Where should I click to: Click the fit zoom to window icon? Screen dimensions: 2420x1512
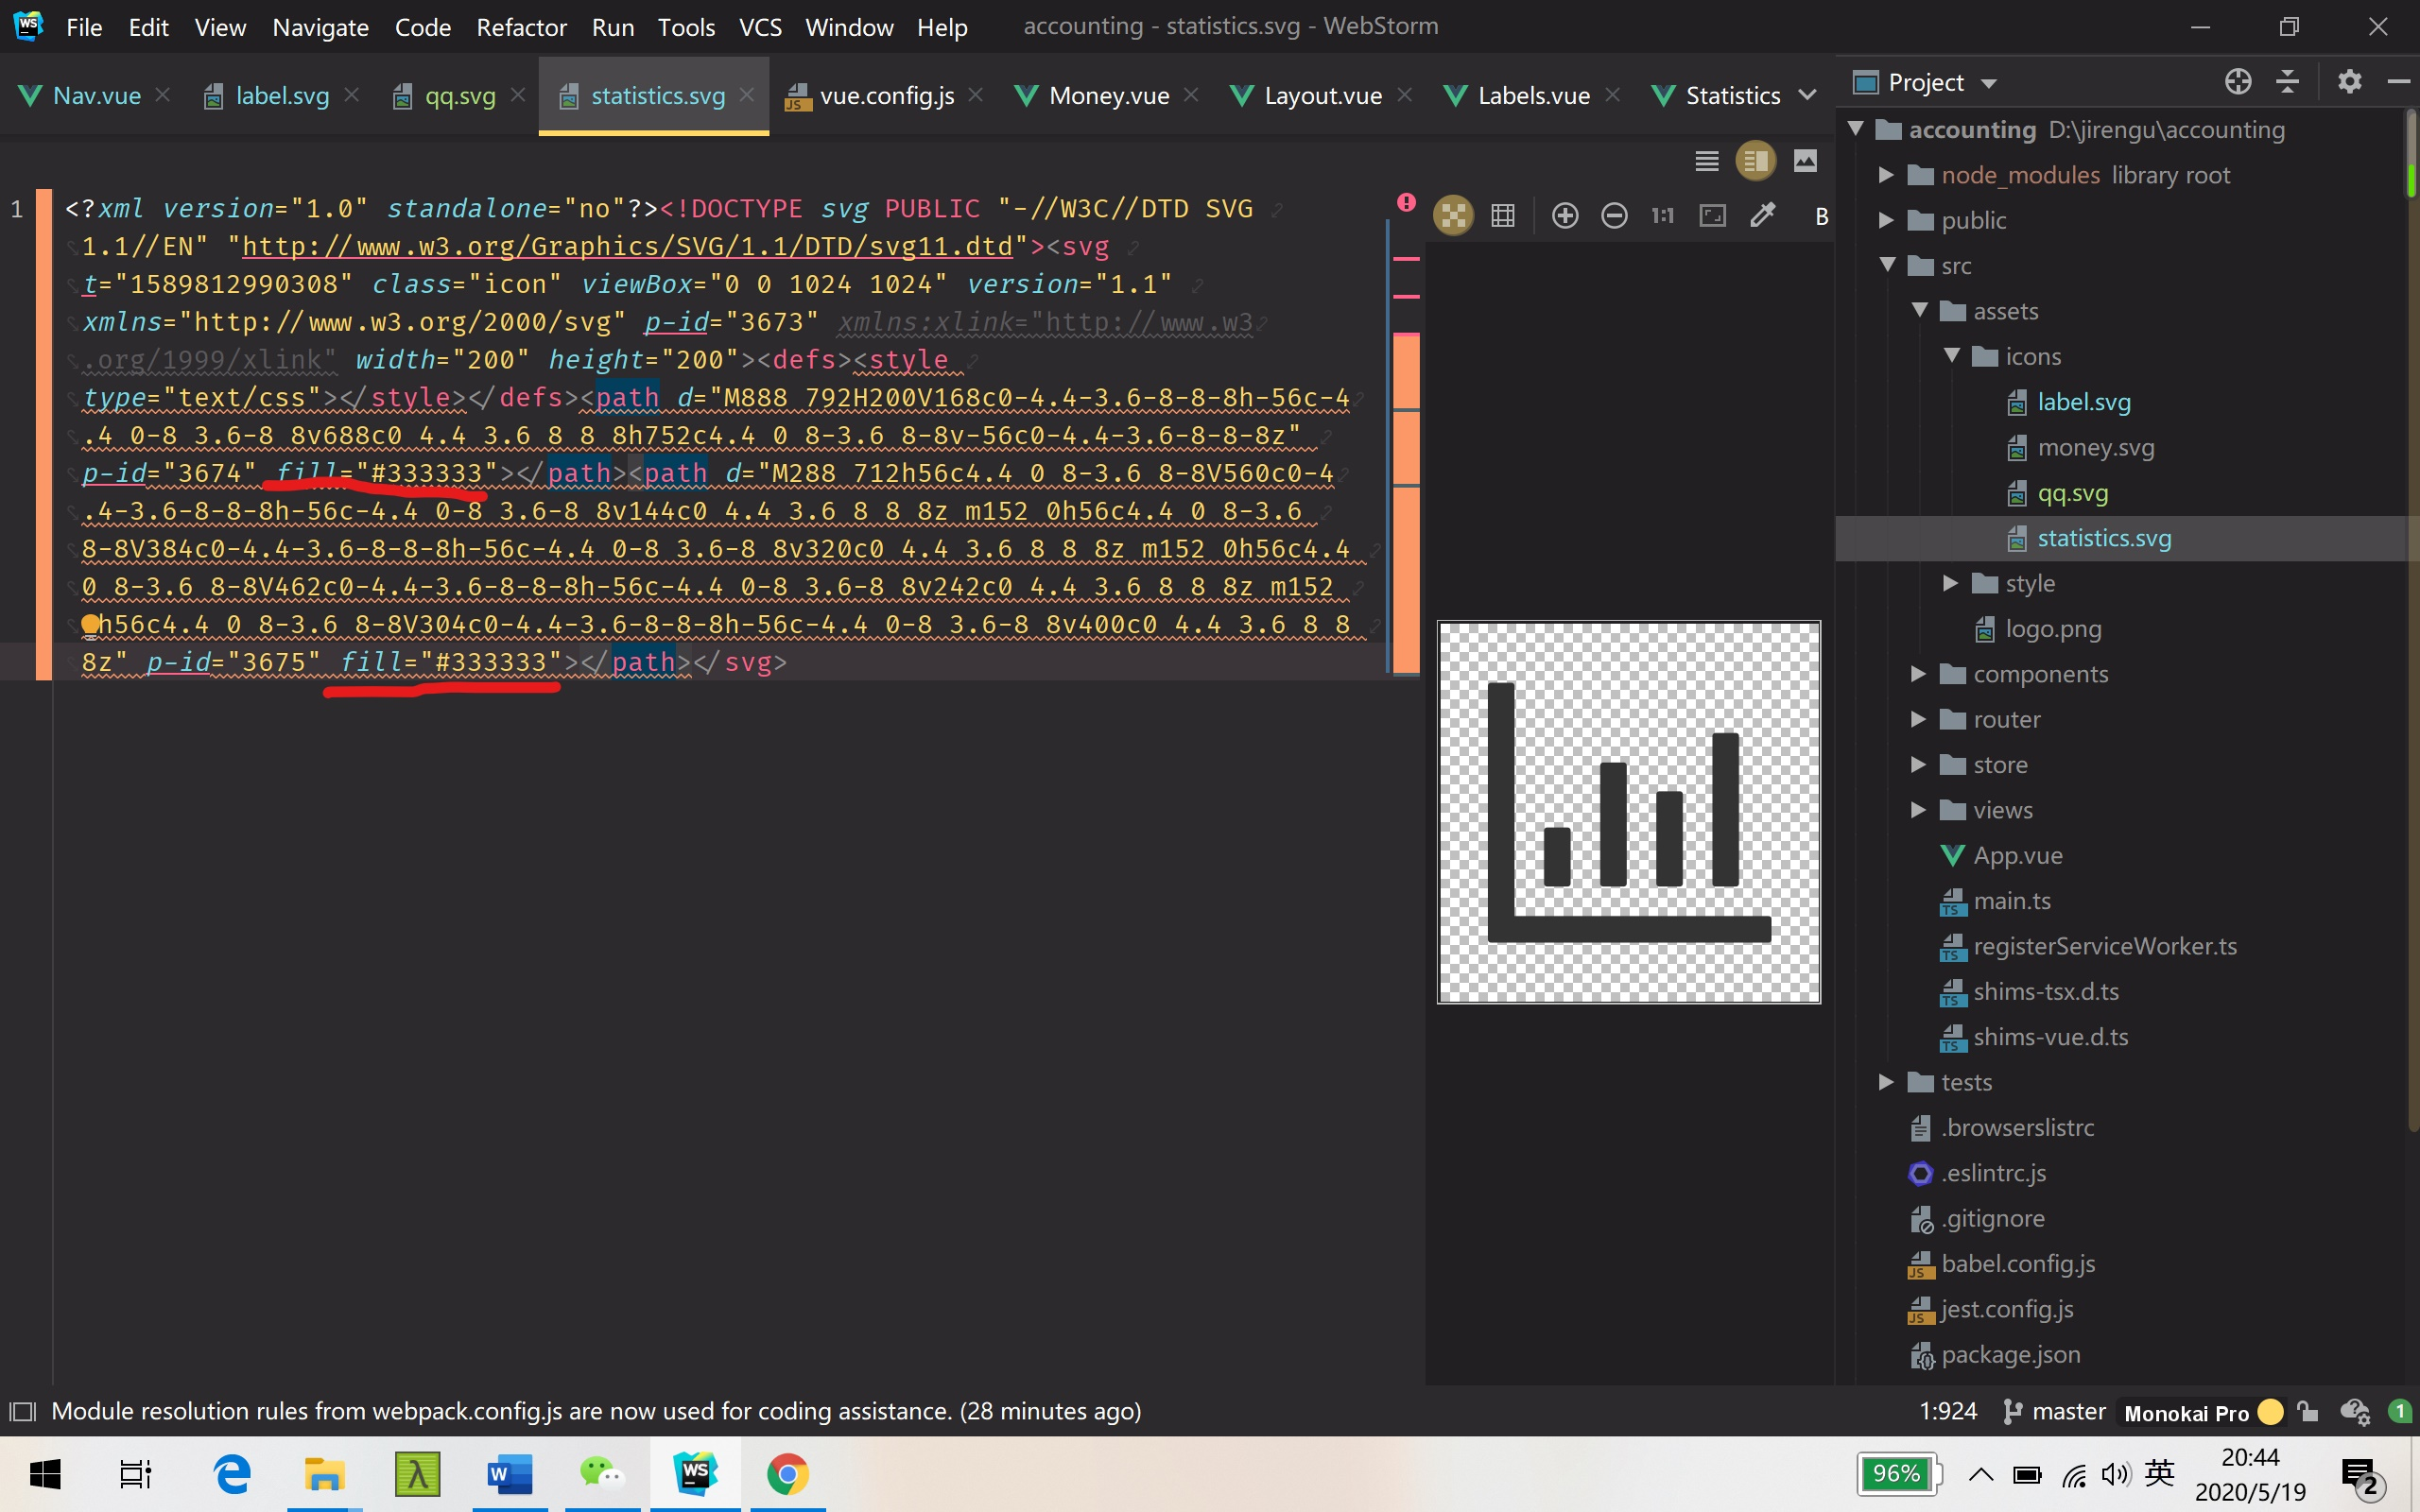pos(1712,216)
